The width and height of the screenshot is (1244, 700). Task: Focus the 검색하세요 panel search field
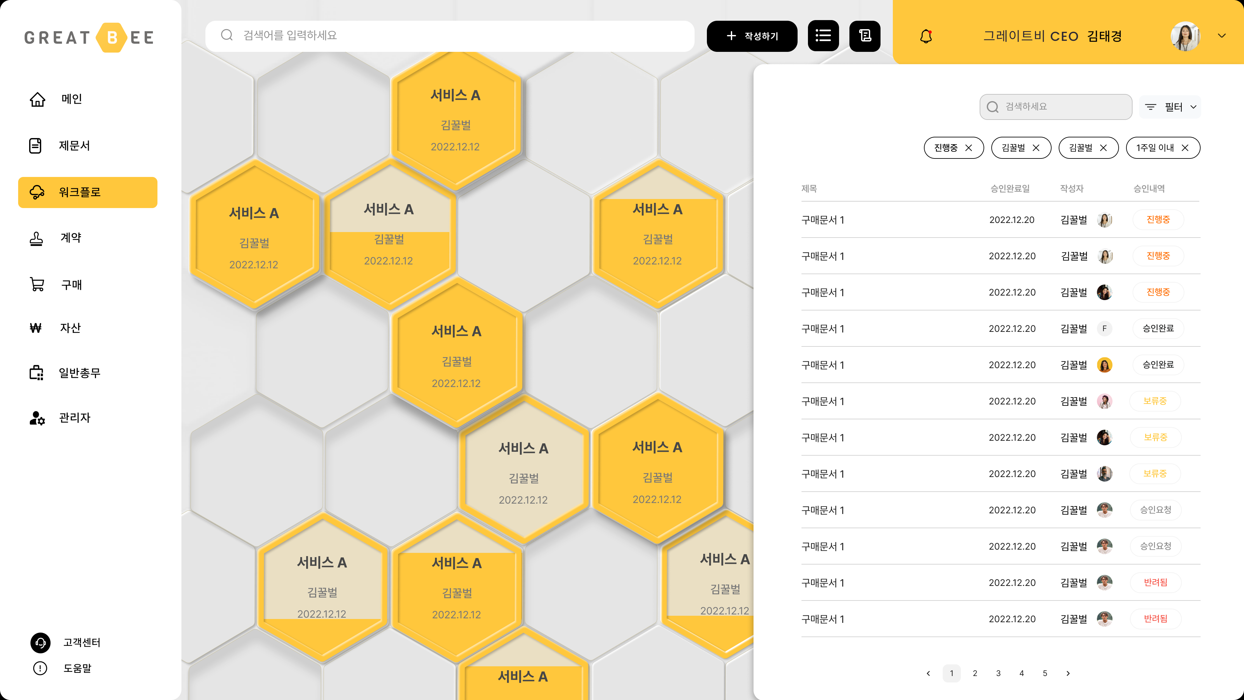pyautogui.click(x=1056, y=107)
